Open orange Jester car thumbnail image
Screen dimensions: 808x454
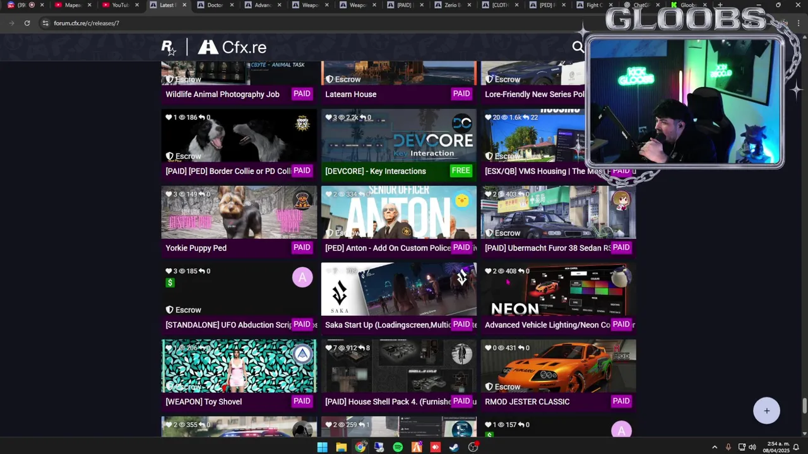[x=558, y=366]
